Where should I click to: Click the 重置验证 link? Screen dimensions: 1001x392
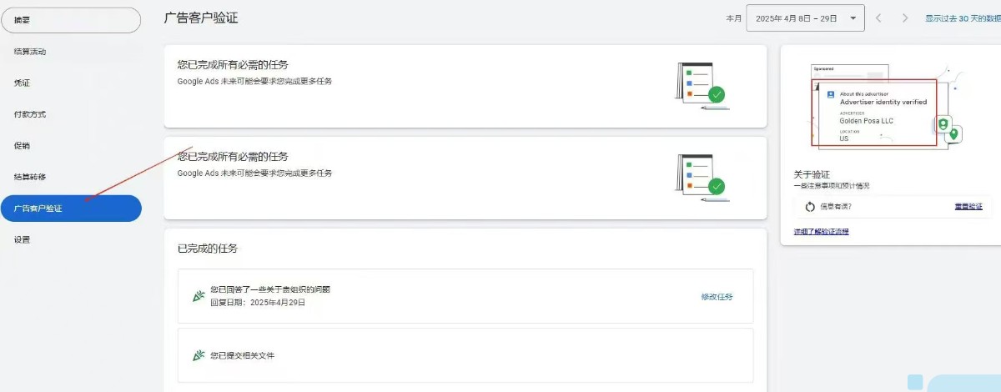click(968, 206)
